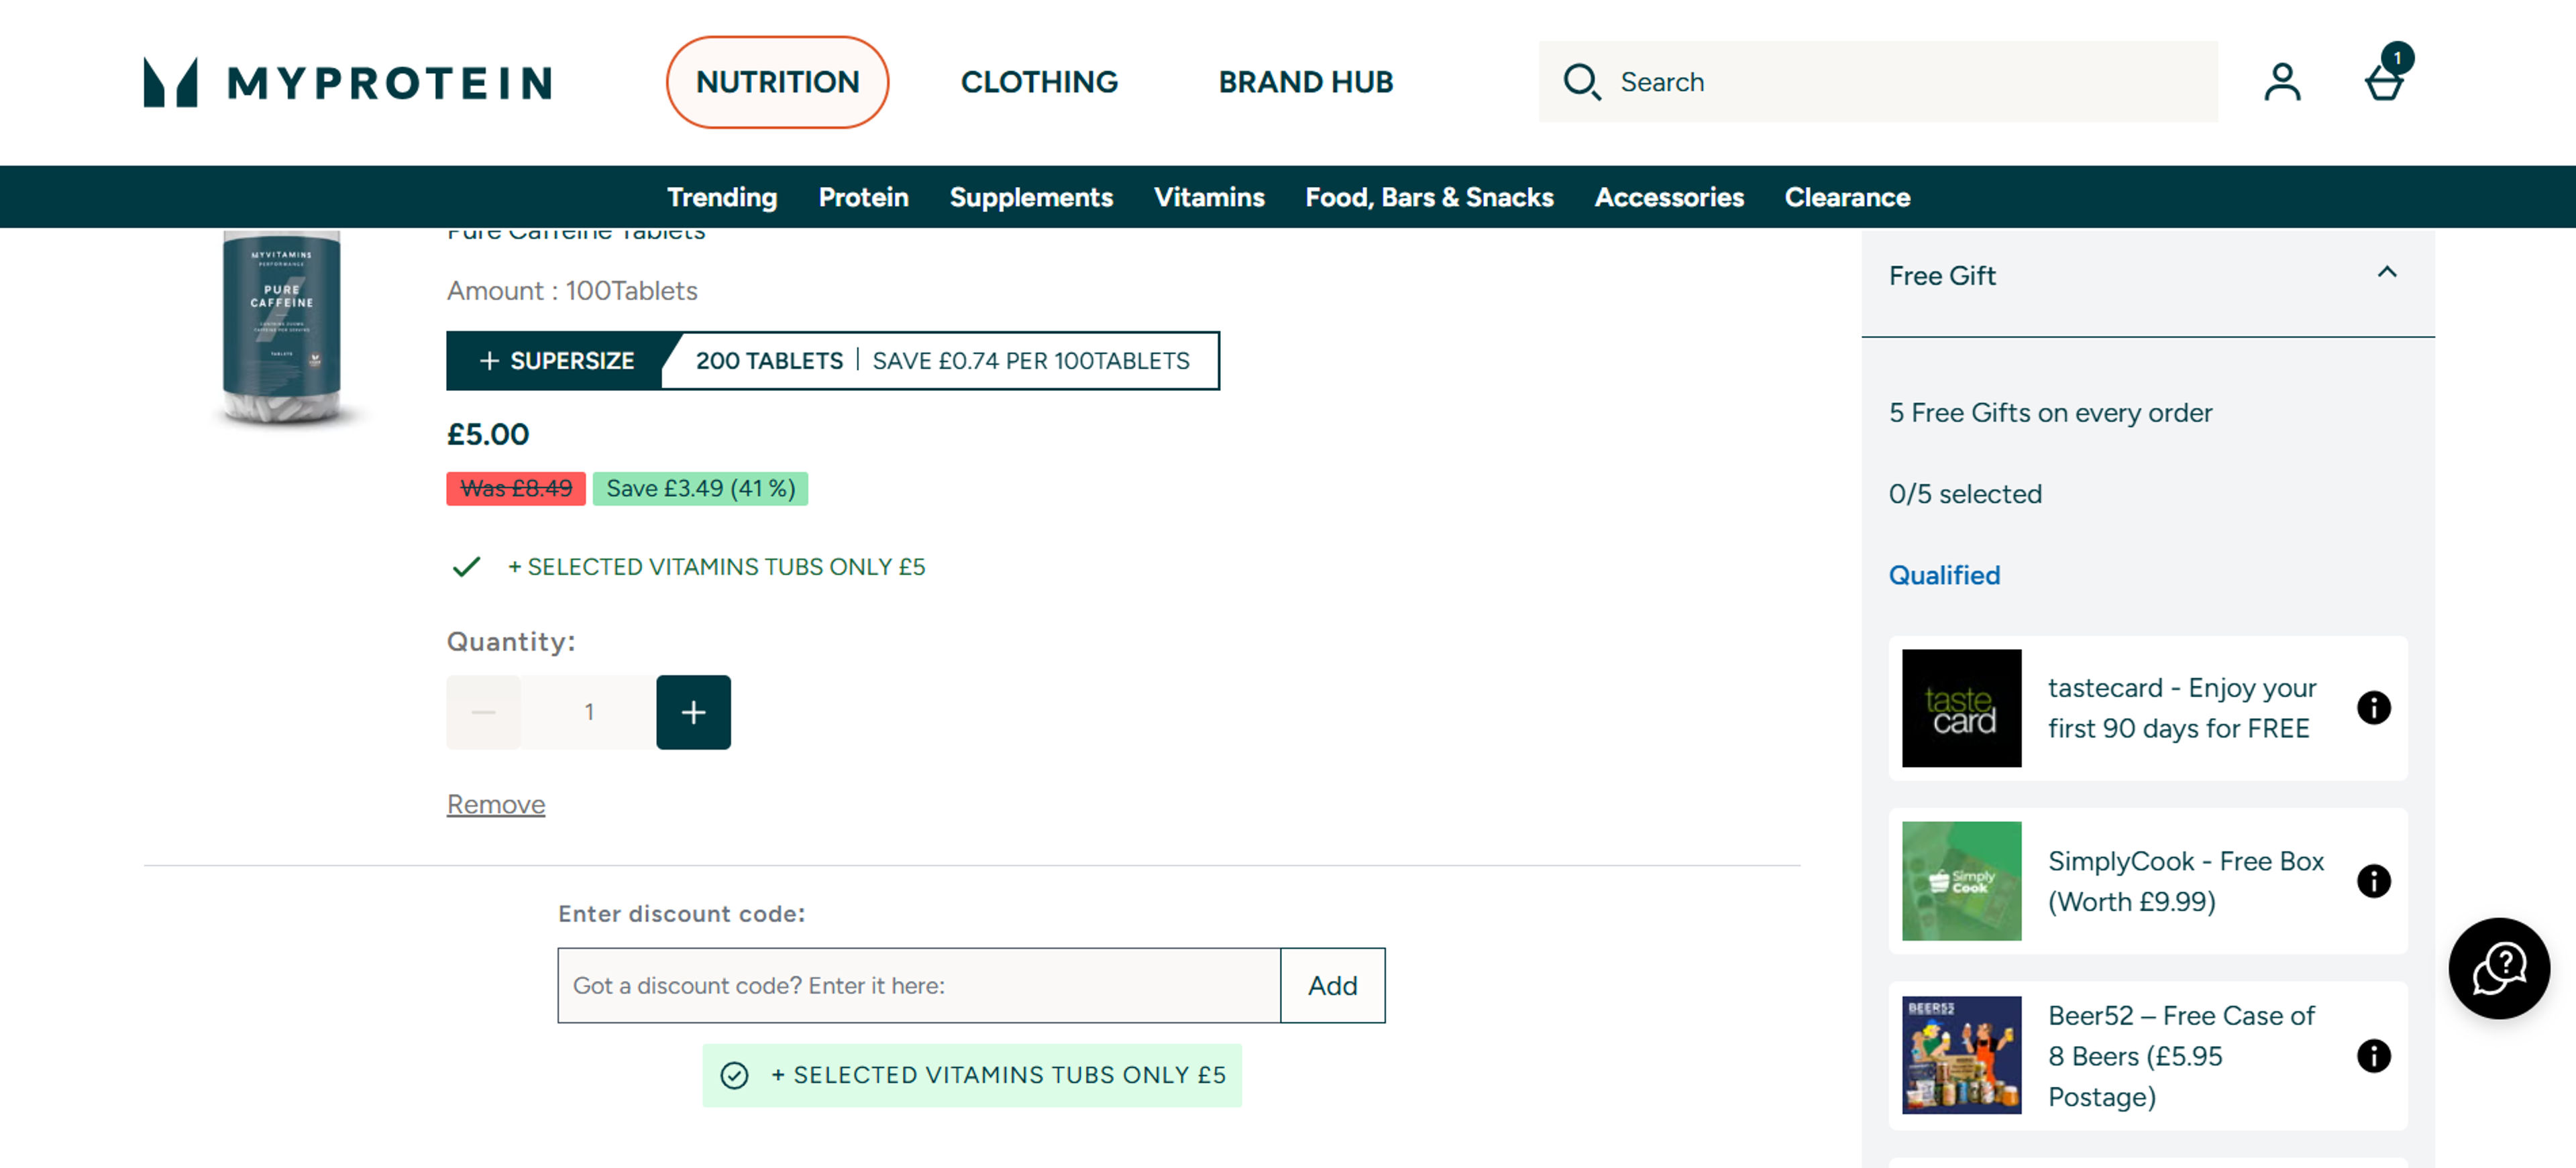2576x1168 pixels.
Task: Select the tastecard gift thumbnail
Action: point(1961,707)
